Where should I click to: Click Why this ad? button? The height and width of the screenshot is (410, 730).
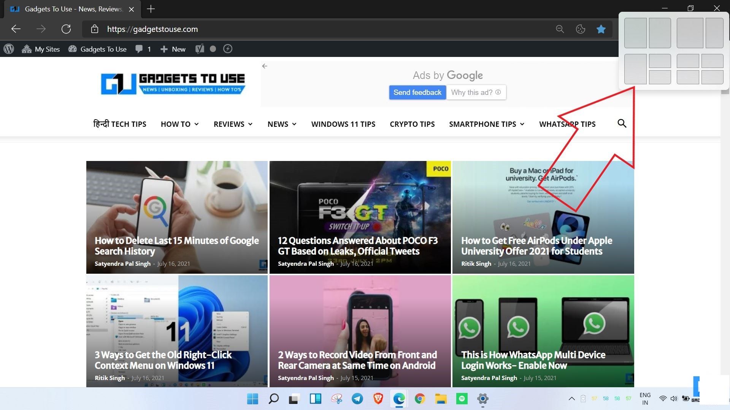(x=476, y=92)
